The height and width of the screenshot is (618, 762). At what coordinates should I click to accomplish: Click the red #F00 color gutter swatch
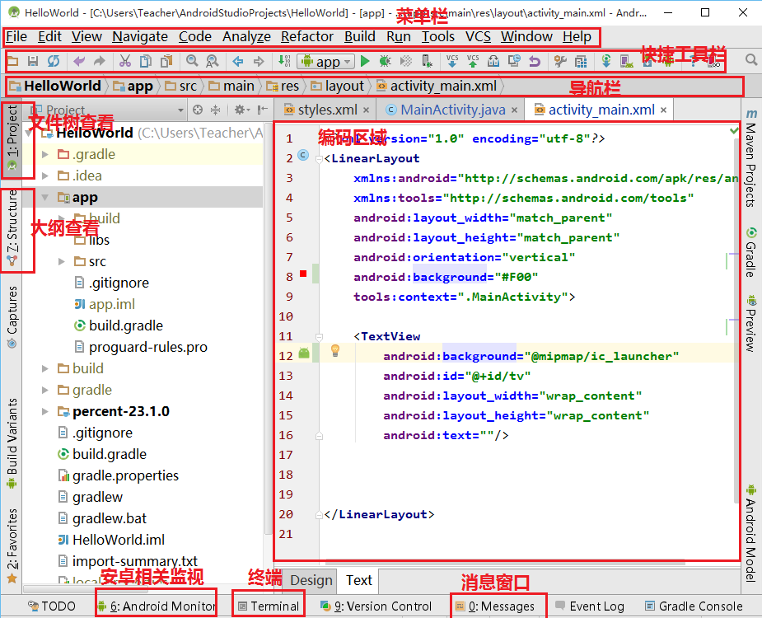303,274
